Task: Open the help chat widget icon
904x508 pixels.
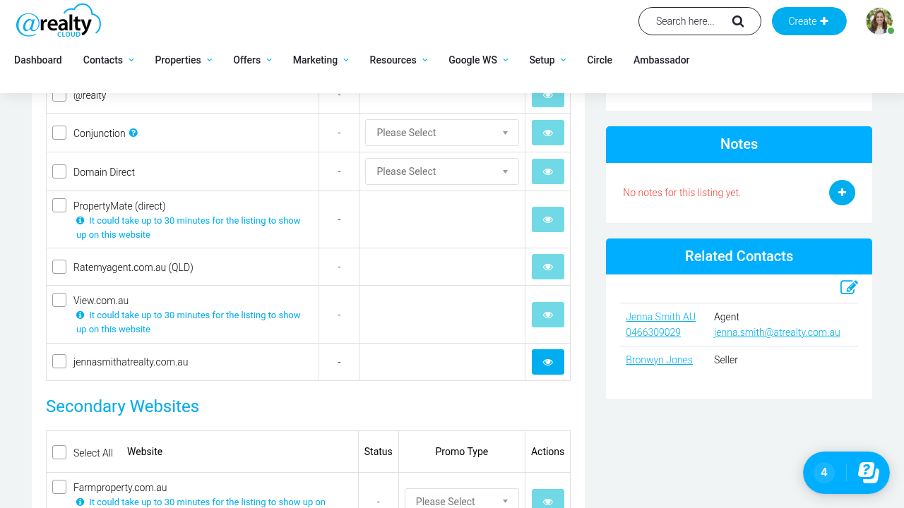Action: click(x=869, y=472)
